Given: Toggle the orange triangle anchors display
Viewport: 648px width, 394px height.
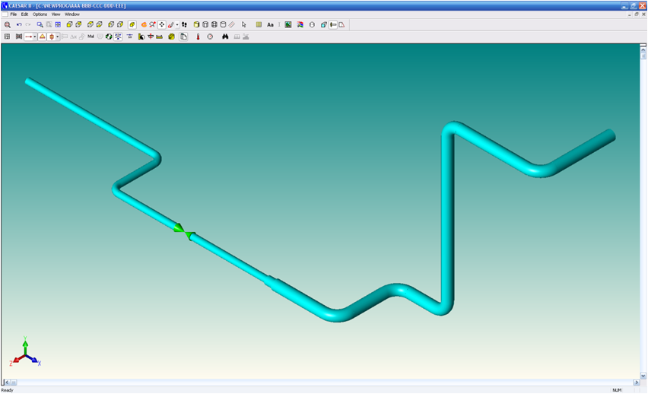Looking at the screenshot, I should point(42,37).
